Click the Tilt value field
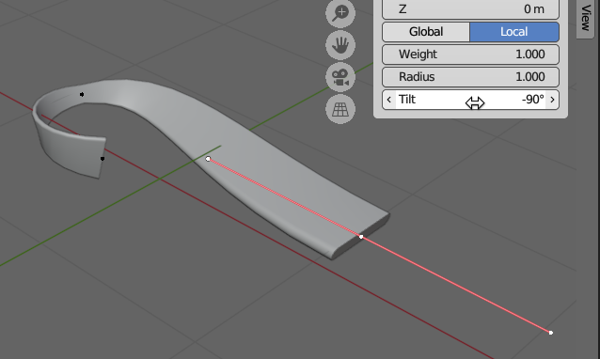 470,100
